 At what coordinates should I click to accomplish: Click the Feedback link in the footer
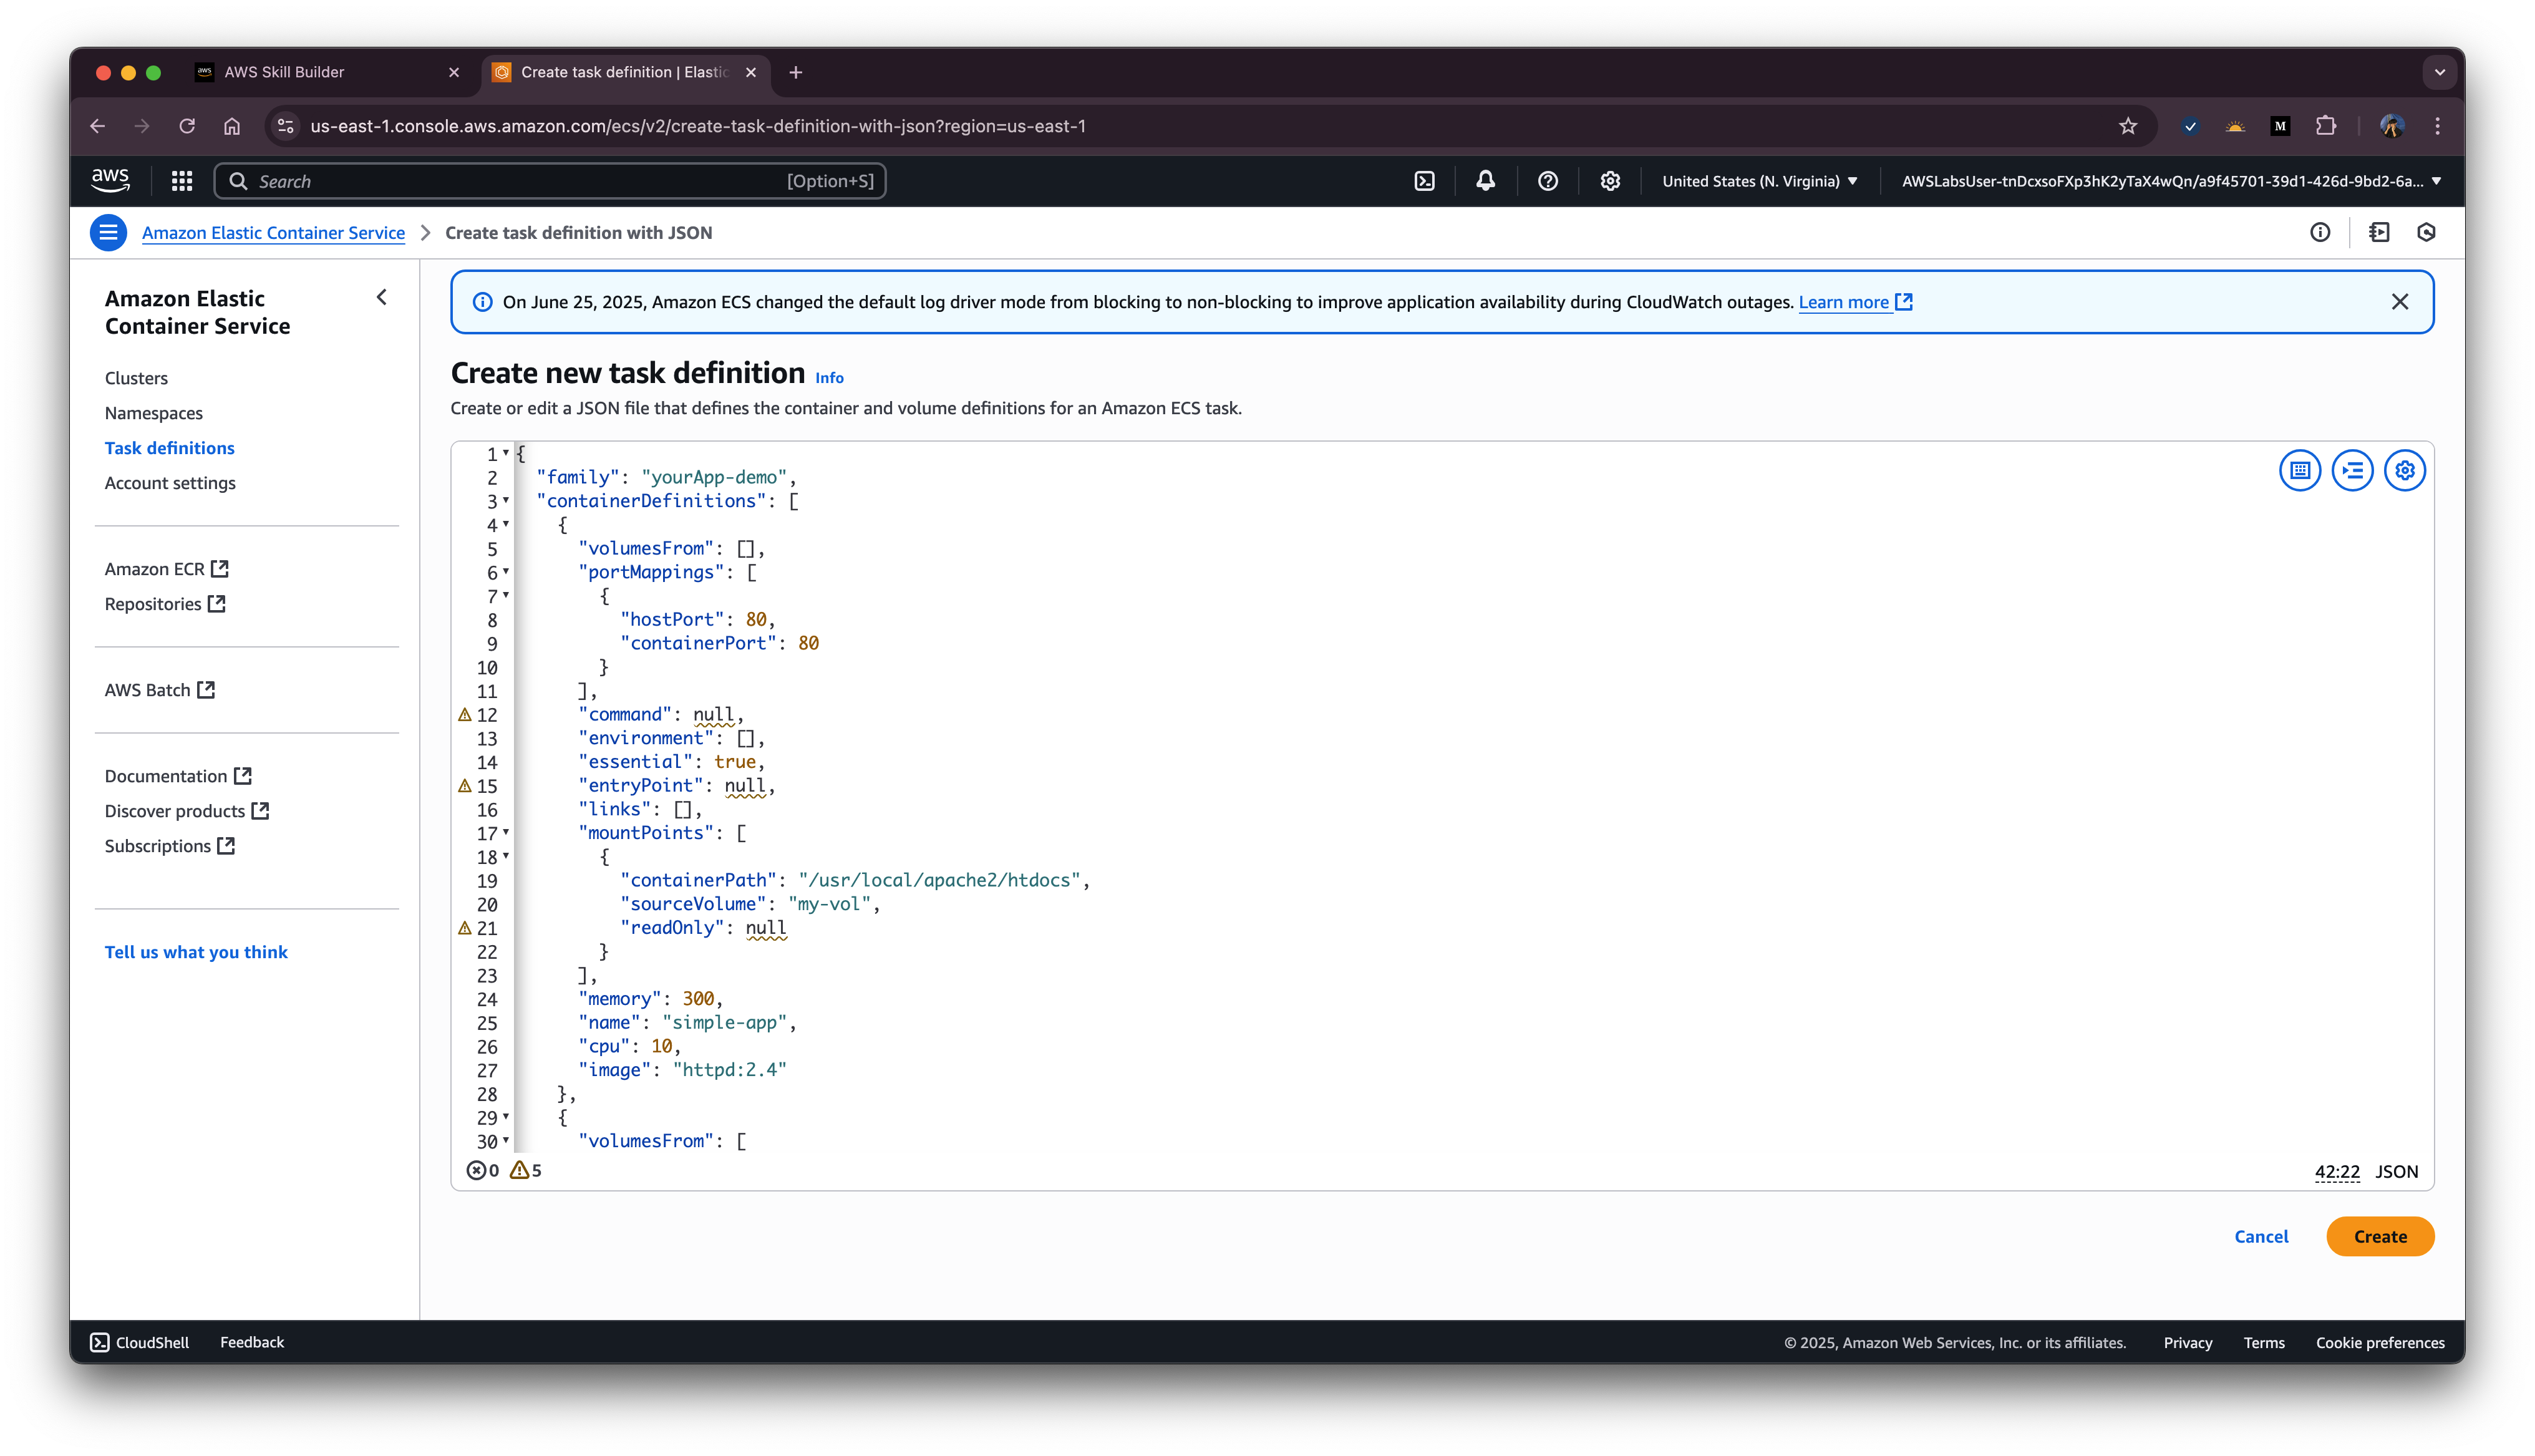pyautogui.click(x=252, y=1342)
